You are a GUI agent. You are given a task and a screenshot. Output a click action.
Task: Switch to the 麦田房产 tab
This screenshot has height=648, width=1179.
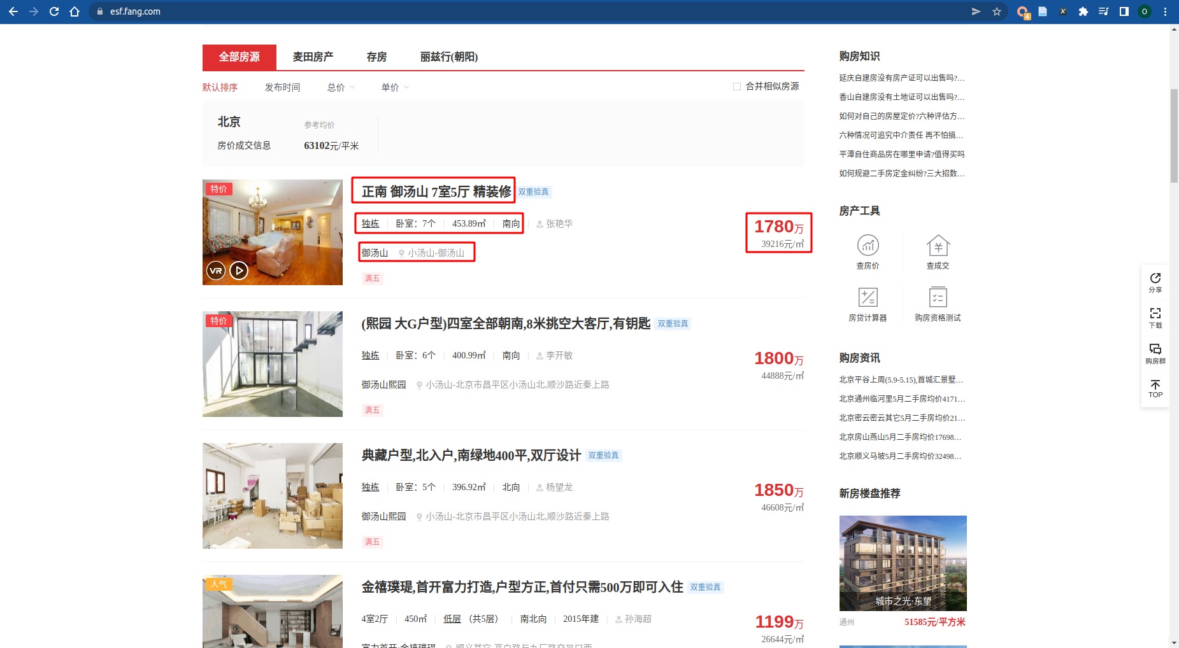pos(313,57)
